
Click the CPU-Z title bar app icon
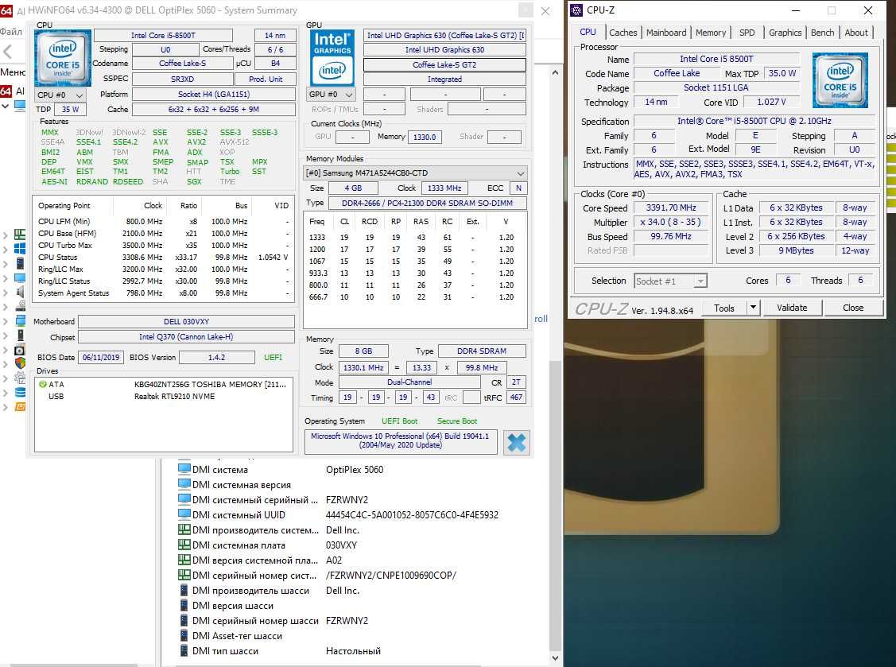tap(576, 10)
